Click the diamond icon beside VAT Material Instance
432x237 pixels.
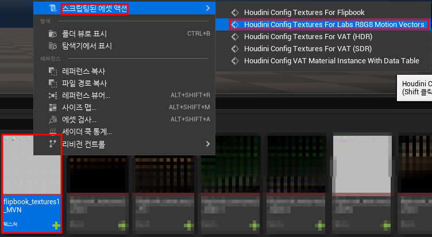[235, 61]
